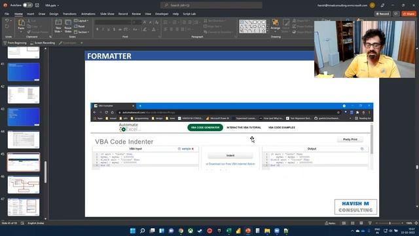This screenshot has width=419, height=236.
Task: Click the Bullets list icon
Action: [166, 22]
